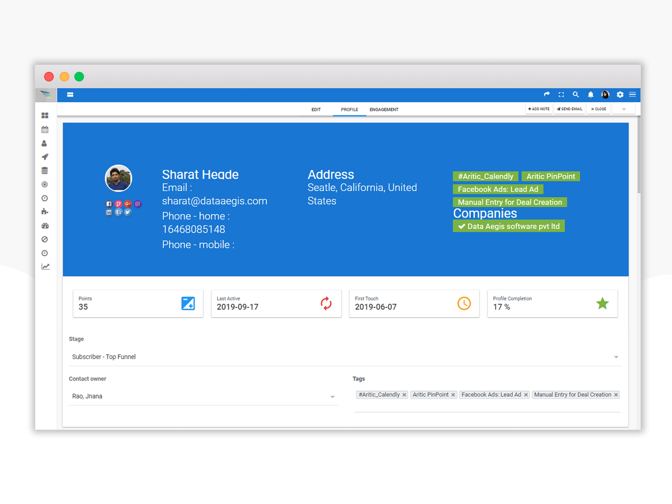
Task: Open the calendar icon in sidebar
Action: click(x=45, y=129)
